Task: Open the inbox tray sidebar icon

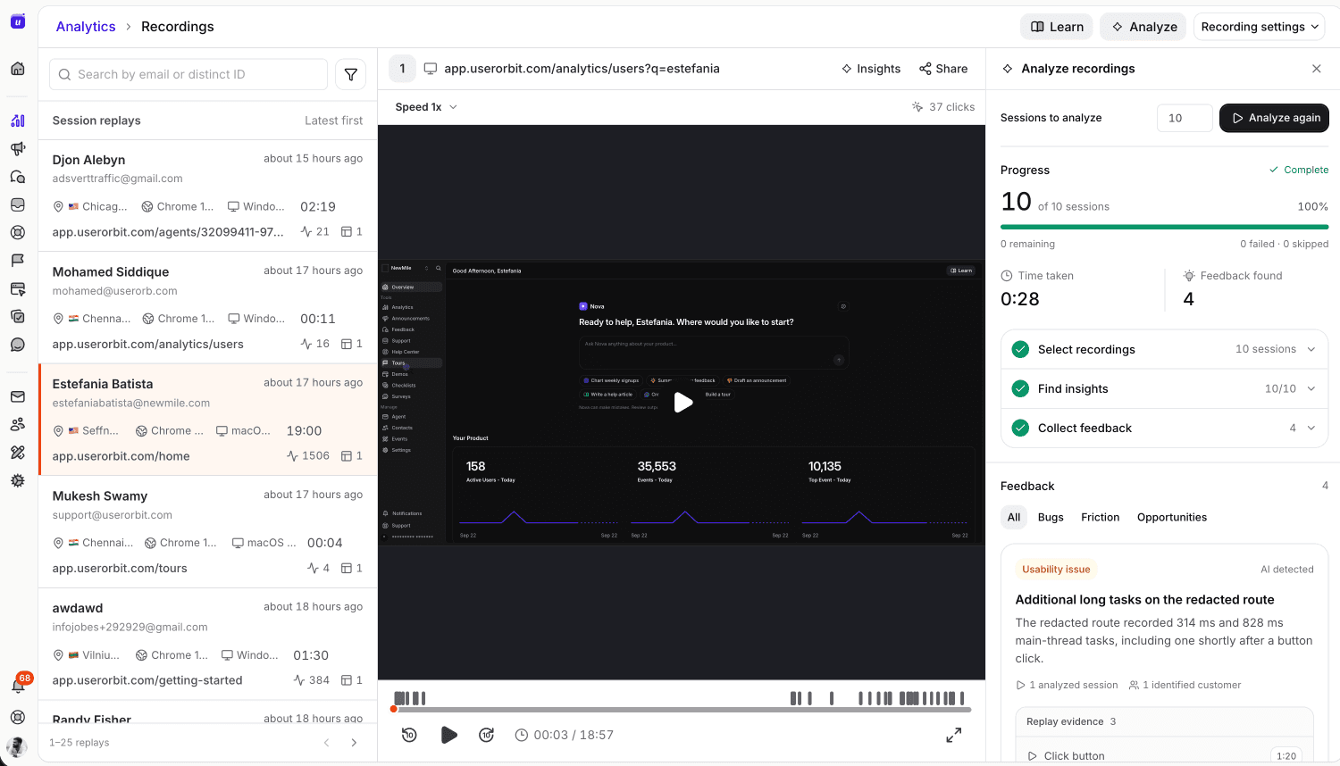Action: pyautogui.click(x=18, y=204)
